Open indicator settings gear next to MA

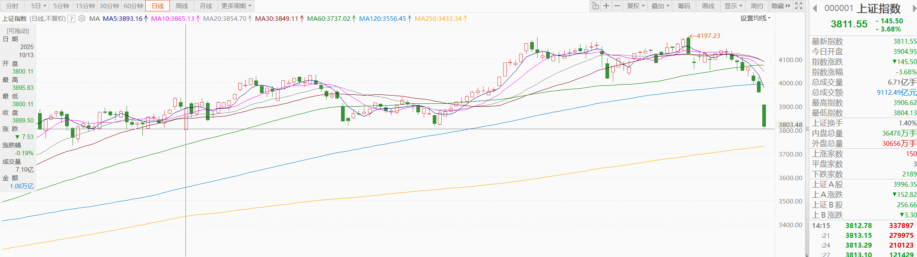82,18
